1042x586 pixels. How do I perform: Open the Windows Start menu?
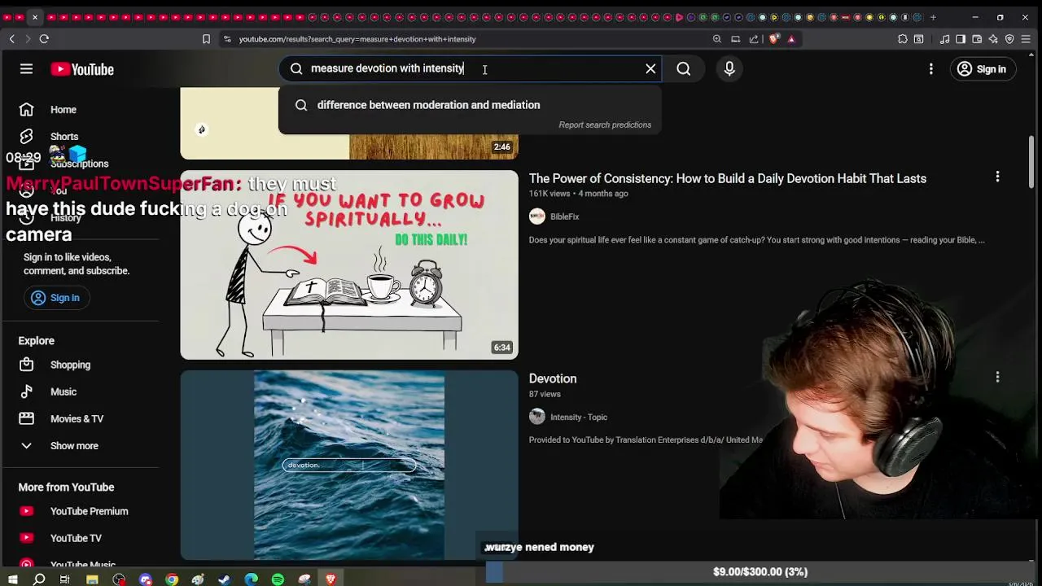pos(12,579)
